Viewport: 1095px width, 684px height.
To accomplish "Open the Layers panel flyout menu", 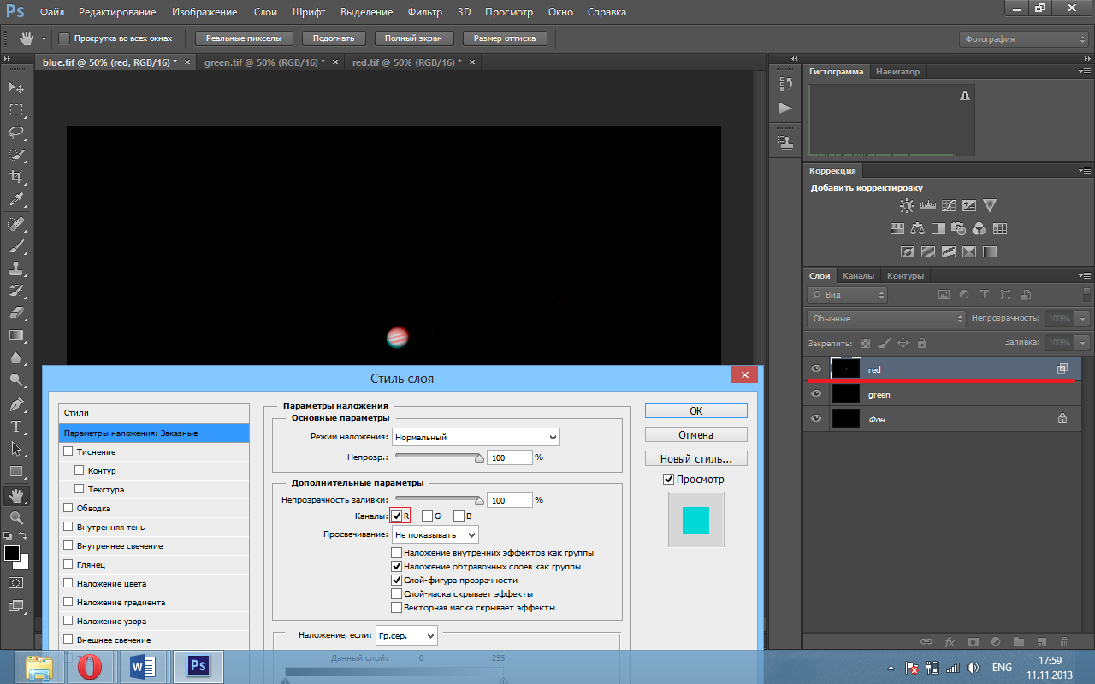I will tap(1085, 276).
